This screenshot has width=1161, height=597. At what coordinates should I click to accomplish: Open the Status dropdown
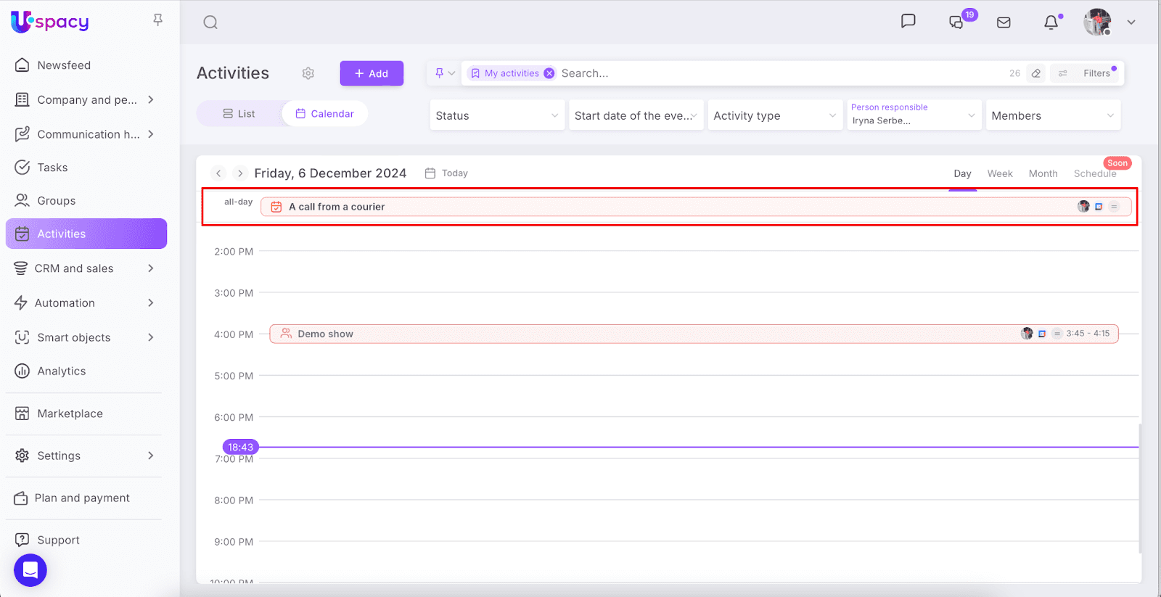(x=497, y=115)
